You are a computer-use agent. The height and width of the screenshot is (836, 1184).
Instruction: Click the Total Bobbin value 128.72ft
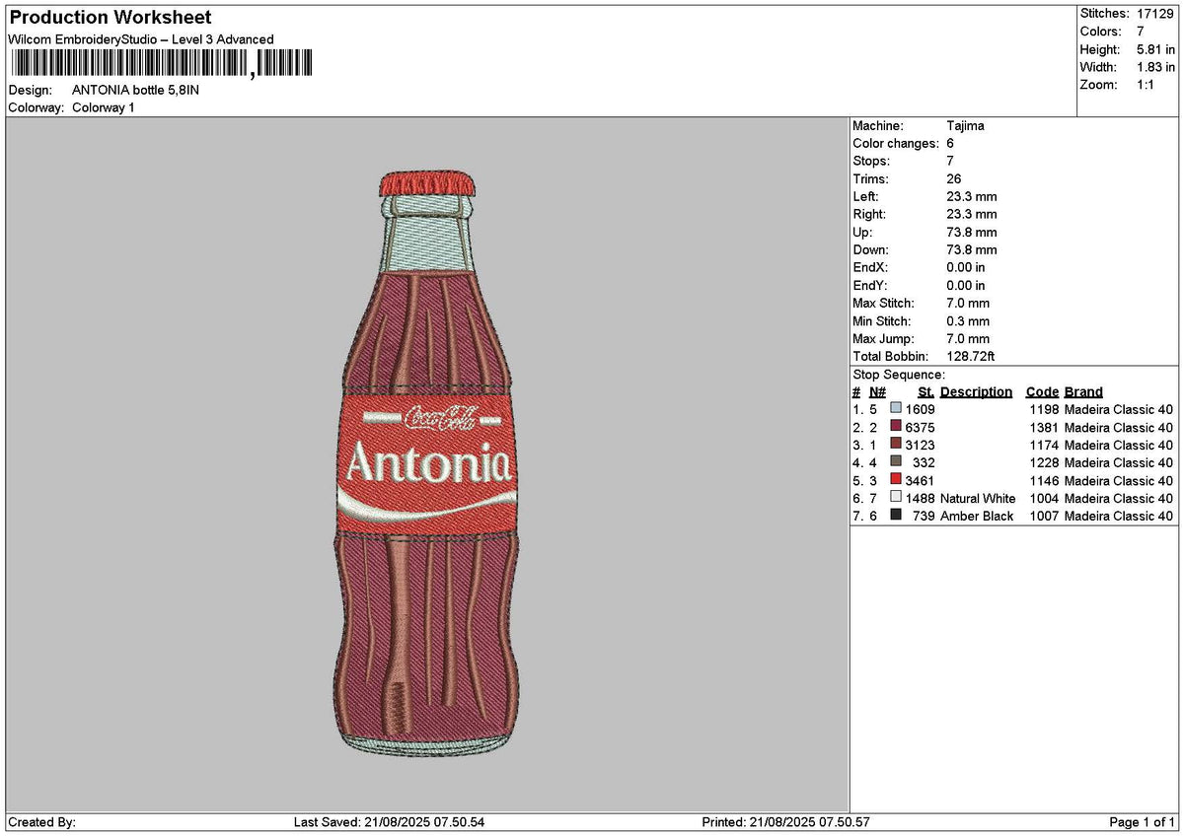click(971, 356)
